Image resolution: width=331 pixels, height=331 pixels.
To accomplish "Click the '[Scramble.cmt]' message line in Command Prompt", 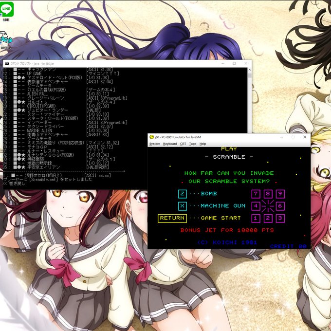I will 48,180.
